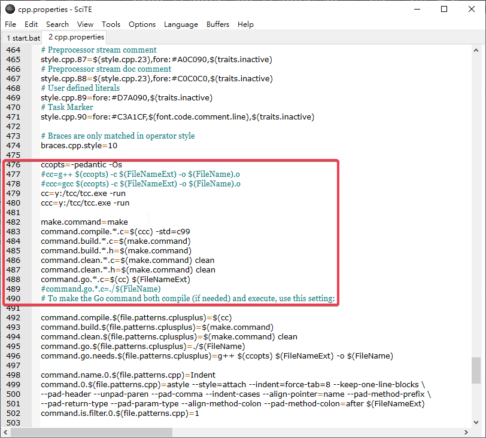Click the 'cc=y:/tcc/tcc.exe -run' line
486x438 pixels.
click(x=83, y=194)
